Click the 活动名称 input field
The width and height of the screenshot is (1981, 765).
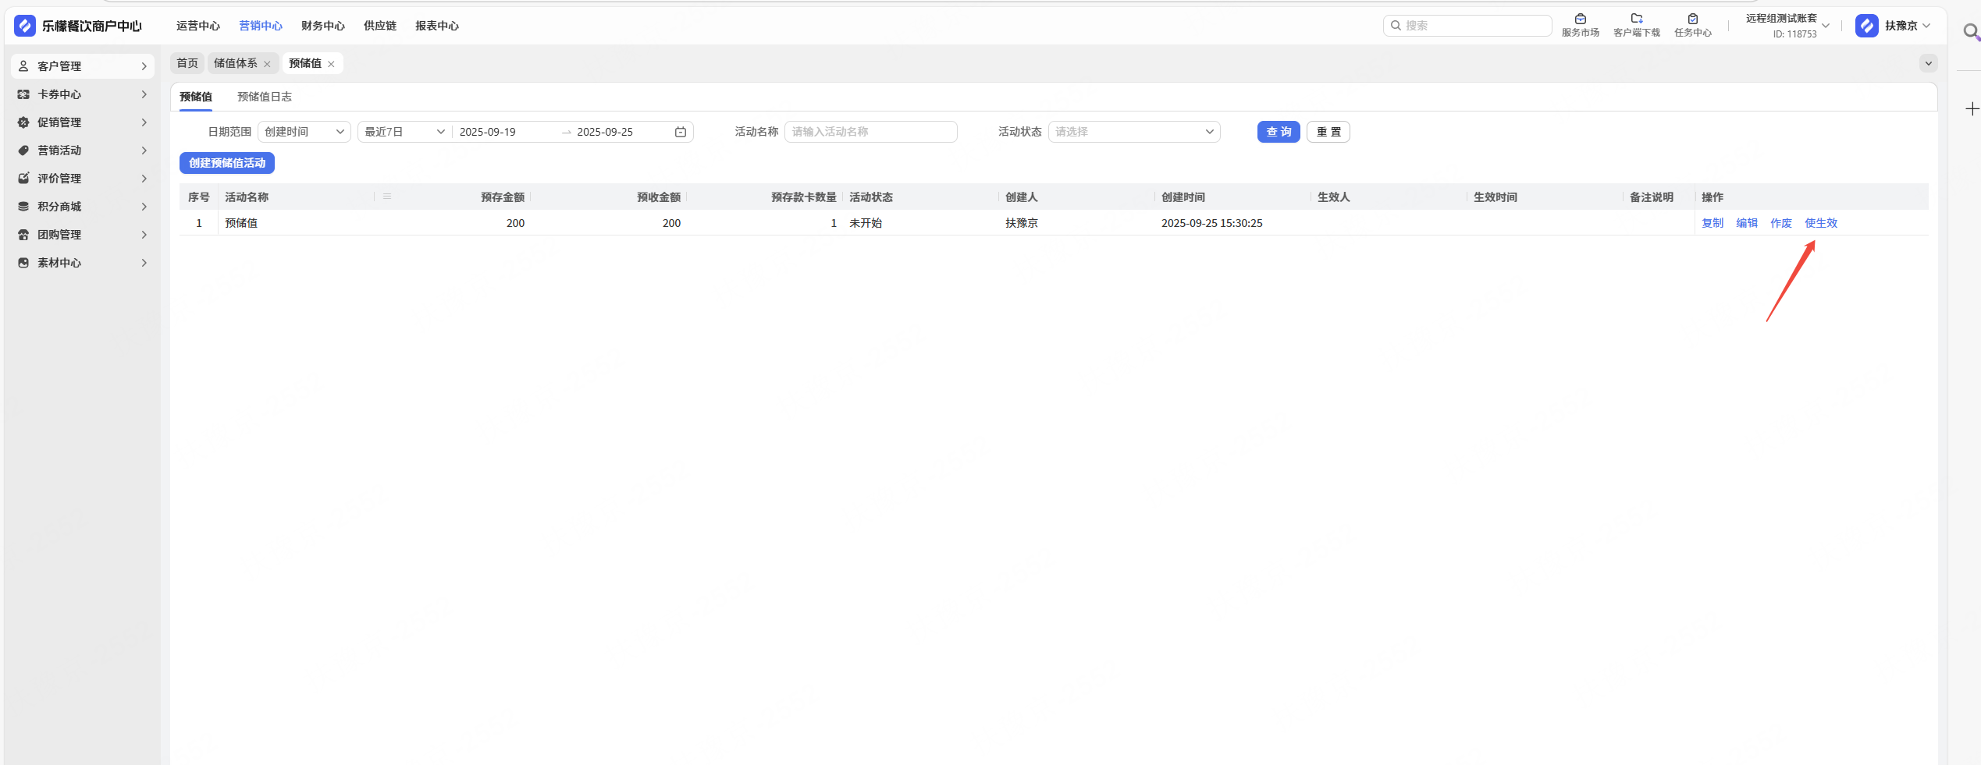point(871,132)
